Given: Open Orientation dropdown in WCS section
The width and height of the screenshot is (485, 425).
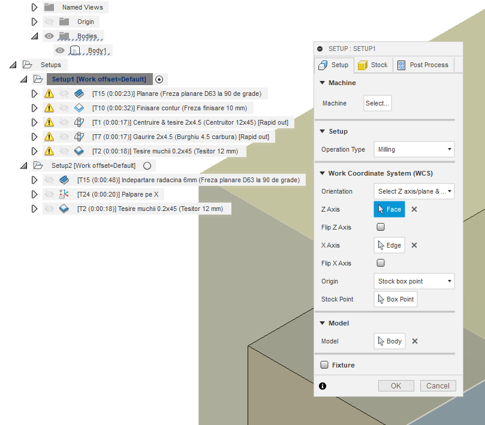Looking at the screenshot, I should [414, 191].
